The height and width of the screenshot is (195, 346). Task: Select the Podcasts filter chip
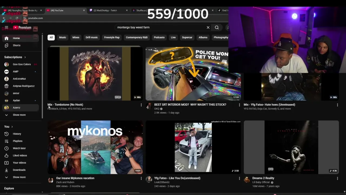159,37
